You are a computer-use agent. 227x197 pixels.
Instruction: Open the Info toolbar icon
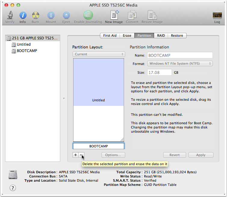(23, 15)
